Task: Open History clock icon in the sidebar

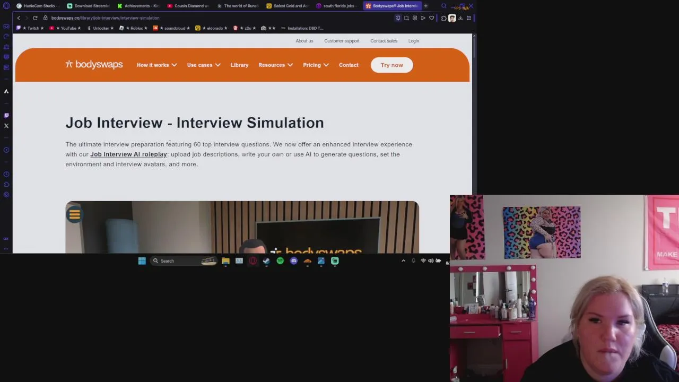Action: click(x=6, y=174)
